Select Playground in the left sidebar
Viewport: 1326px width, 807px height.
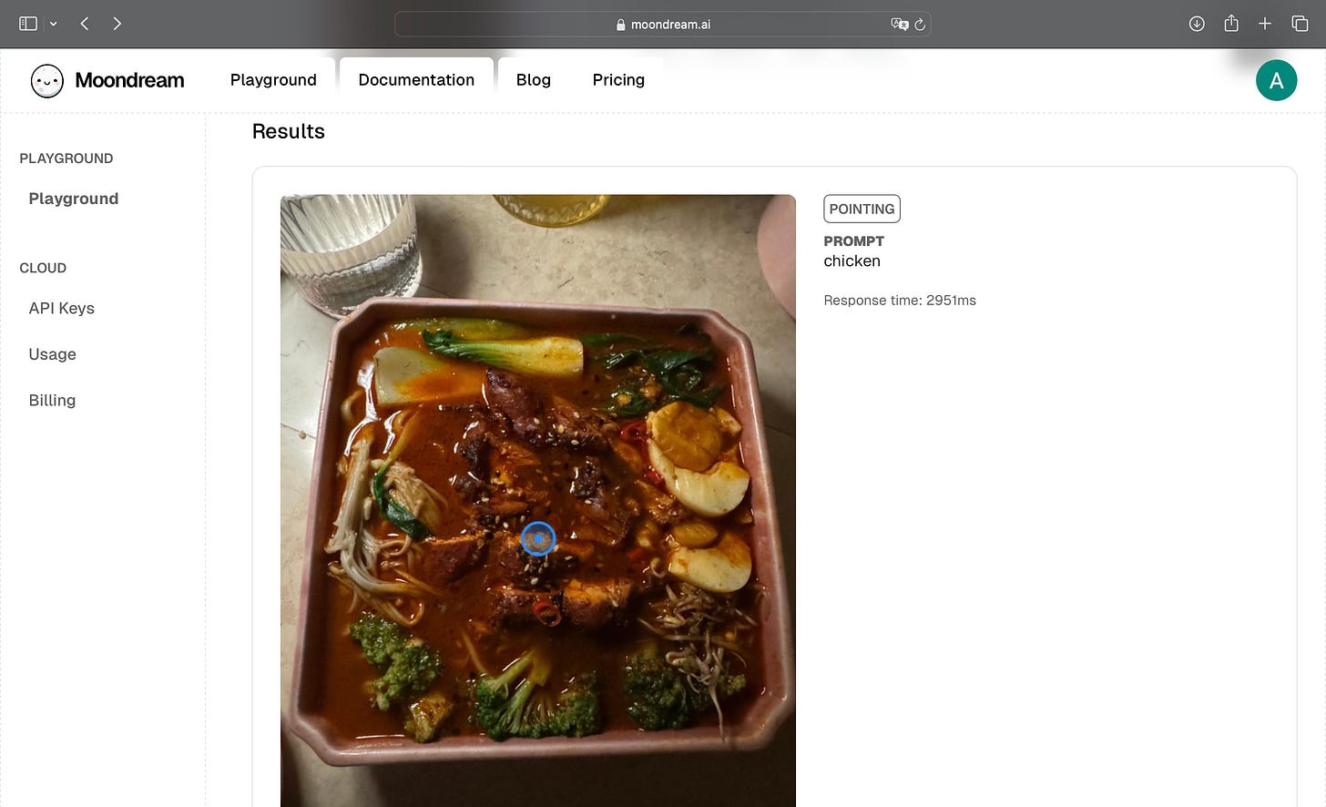[x=74, y=199]
